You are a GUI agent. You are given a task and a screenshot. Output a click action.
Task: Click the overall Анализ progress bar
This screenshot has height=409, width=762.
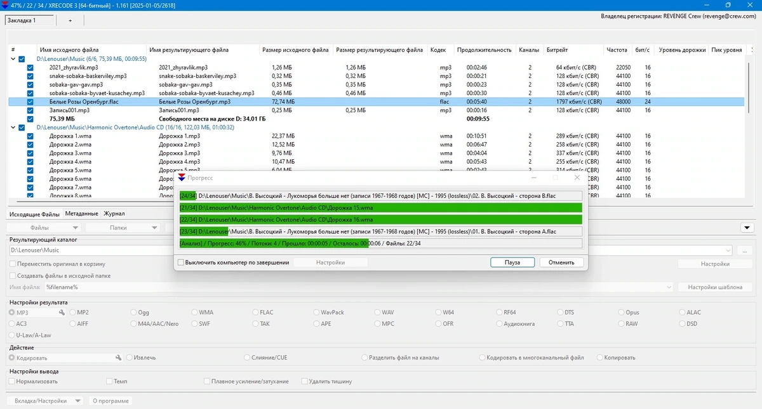tap(380, 243)
